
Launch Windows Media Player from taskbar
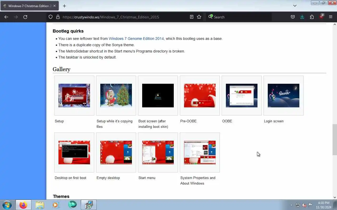pos(56,205)
